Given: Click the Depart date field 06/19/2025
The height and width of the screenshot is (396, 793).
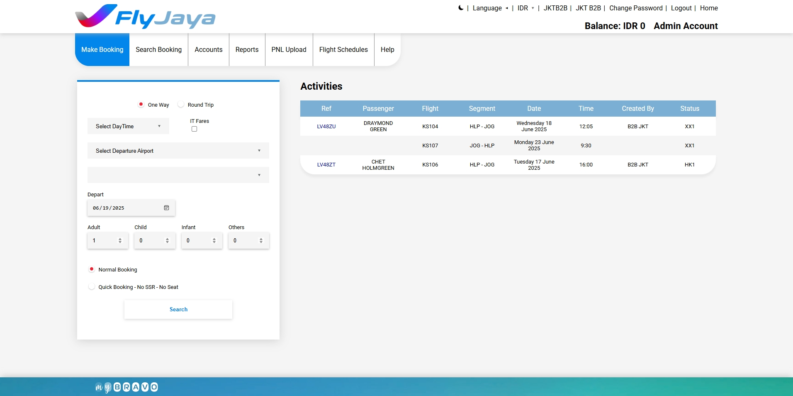Looking at the screenshot, I should pos(131,208).
